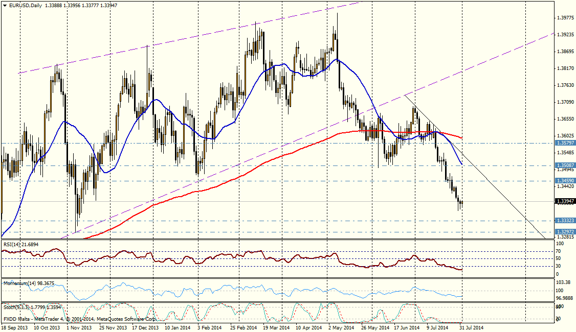Click the 1.37630 price scale value
The image size is (576, 332).
click(x=565, y=85)
